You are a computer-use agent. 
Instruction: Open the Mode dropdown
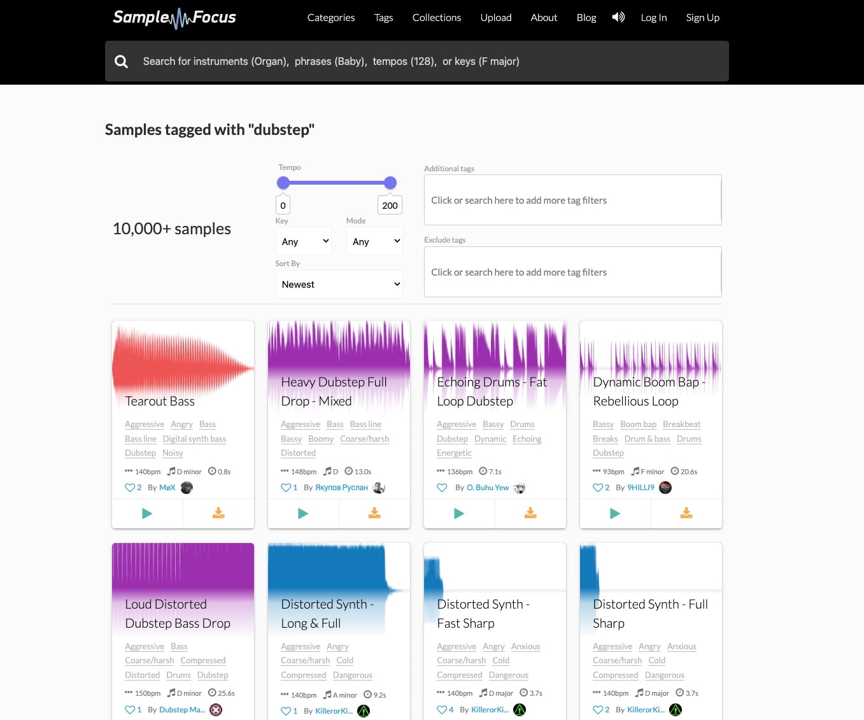pyautogui.click(x=374, y=241)
